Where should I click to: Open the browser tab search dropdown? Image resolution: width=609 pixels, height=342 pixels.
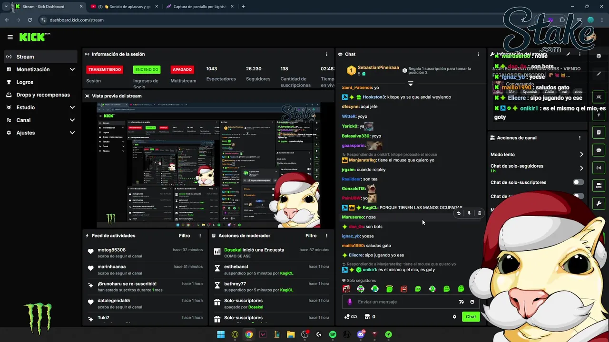[6, 7]
